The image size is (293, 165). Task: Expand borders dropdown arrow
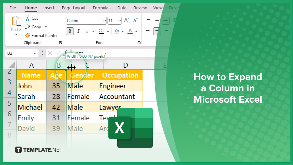[108, 31]
